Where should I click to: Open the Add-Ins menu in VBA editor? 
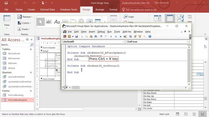[x=127, y=32]
